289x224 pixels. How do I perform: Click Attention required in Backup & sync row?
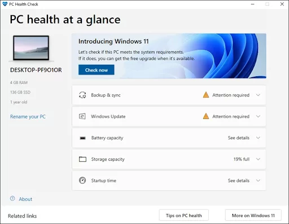click(231, 95)
